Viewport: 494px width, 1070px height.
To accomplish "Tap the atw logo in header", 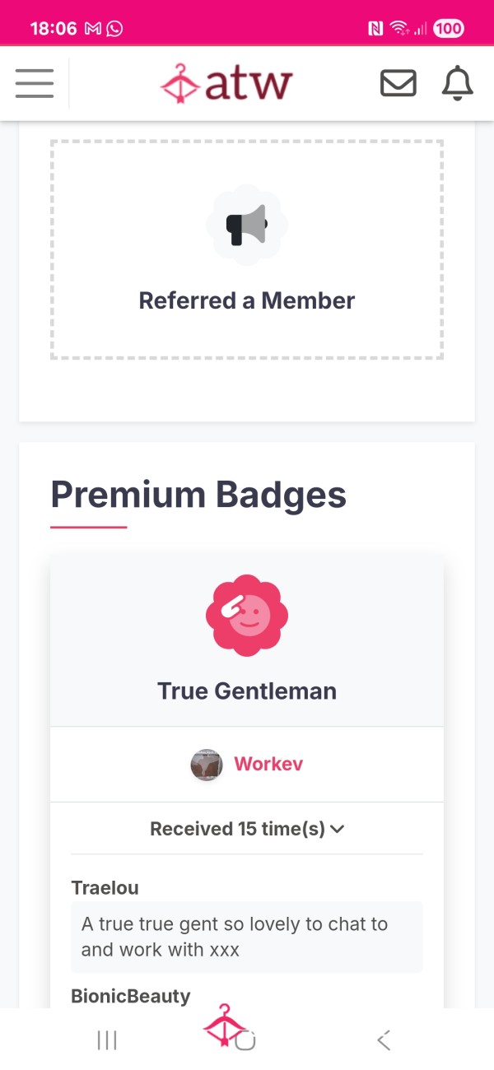I will point(226,83).
